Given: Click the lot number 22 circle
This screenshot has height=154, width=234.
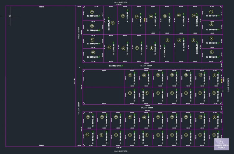Looking at the screenshot, I should 193,15.
